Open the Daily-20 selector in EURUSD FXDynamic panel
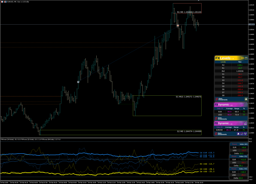256x184 pixels. [219, 127]
